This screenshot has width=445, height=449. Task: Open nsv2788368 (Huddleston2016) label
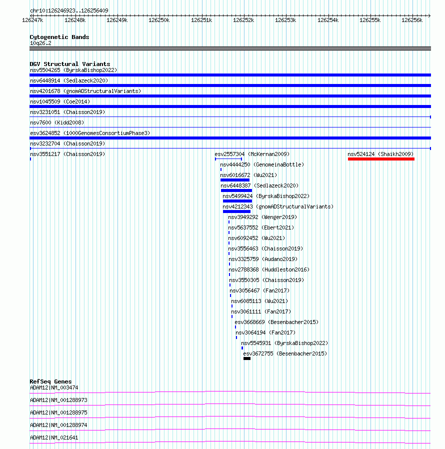pos(269,269)
